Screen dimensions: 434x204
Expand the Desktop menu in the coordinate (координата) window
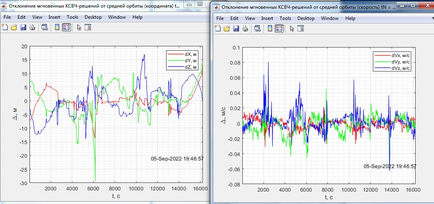93,17
